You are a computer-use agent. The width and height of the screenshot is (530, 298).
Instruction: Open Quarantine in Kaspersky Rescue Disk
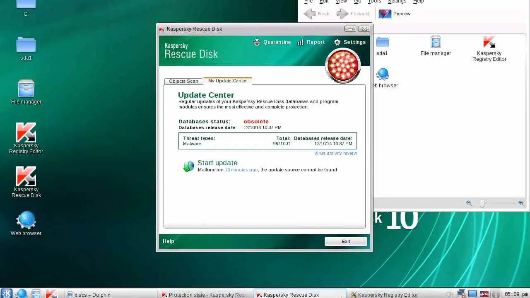point(272,42)
